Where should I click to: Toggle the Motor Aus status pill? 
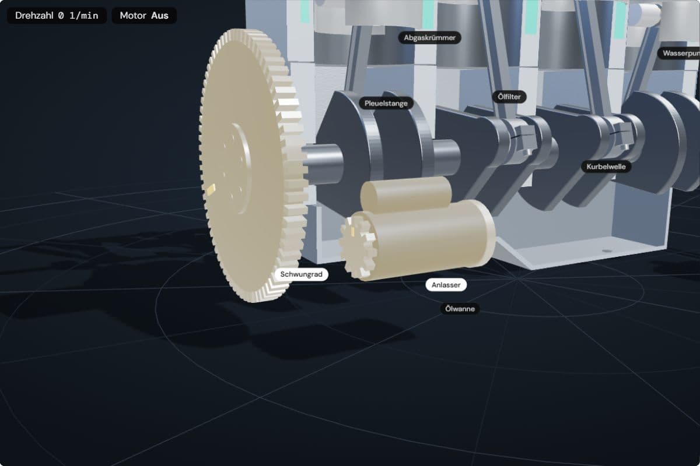[144, 16]
